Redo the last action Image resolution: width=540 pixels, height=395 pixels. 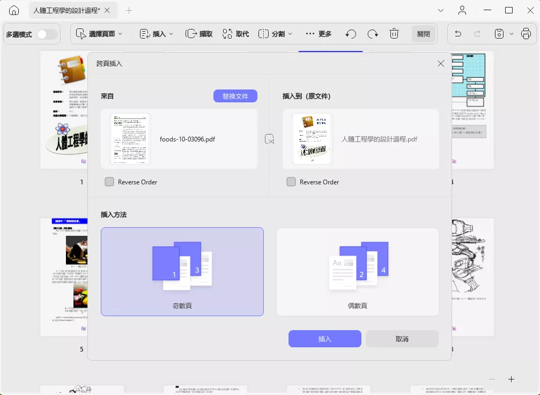click(x=477, y=34)
